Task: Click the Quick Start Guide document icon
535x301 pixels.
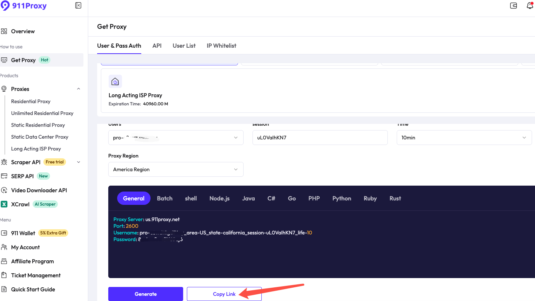Action: point(4,289)
